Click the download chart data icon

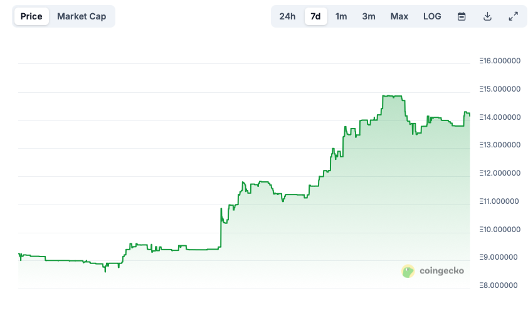coord(487,16)
